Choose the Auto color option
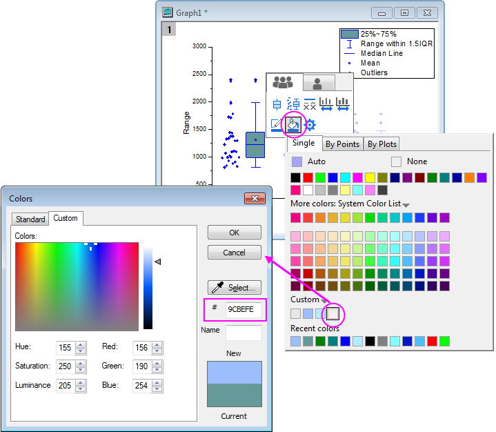The height and width of the screenshot is (432, 496). coord(297,161)
